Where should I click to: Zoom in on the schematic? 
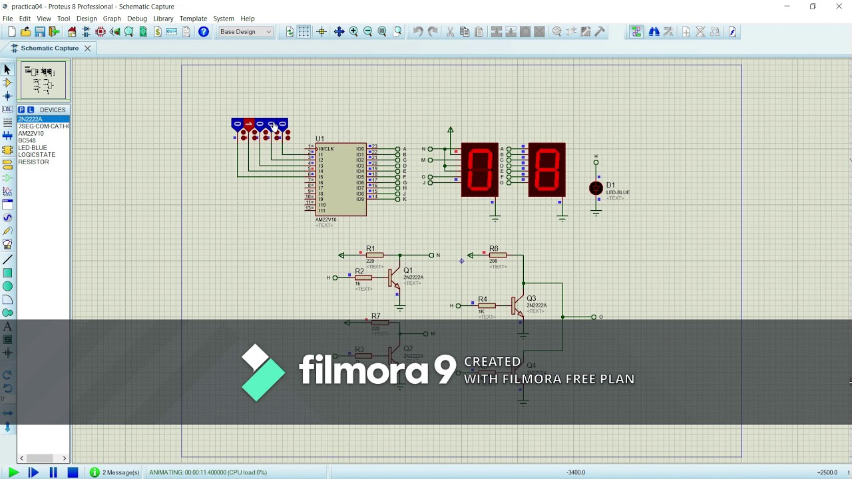tap(353, 32)
